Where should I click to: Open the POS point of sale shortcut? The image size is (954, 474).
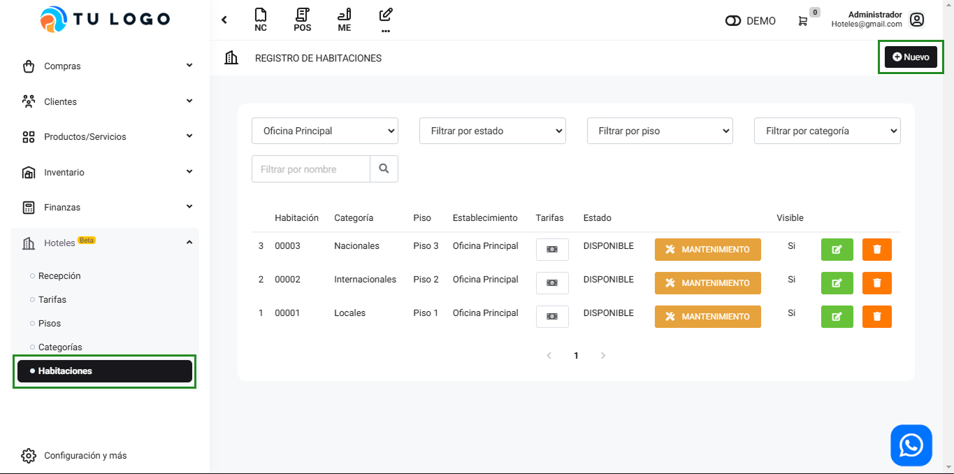click(303, 20)
